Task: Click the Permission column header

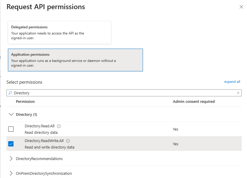Action: pos(25,101)
